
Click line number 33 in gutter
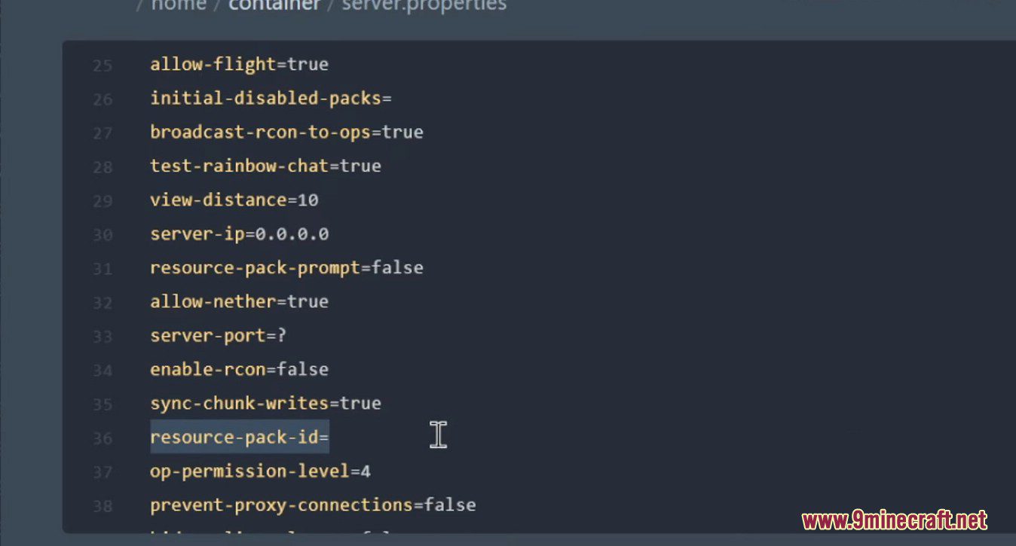[103, 337]
